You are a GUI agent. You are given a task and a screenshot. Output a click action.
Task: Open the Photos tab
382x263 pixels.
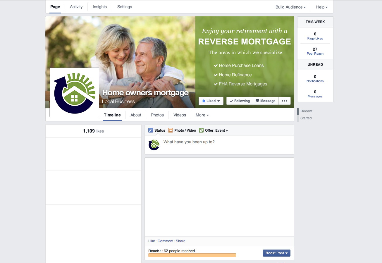pos(157,115)
